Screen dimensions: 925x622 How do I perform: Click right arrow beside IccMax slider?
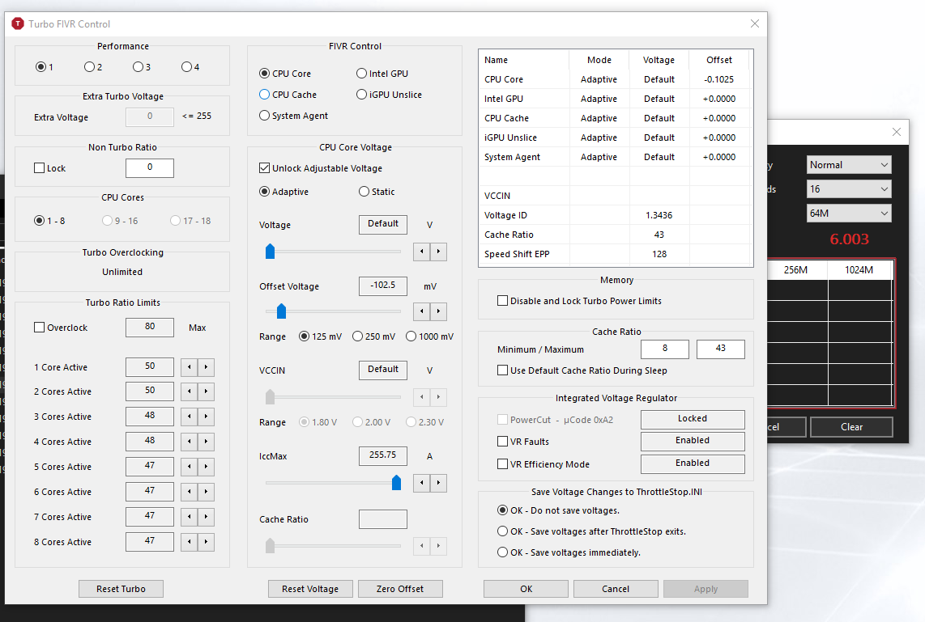[438, 483]
